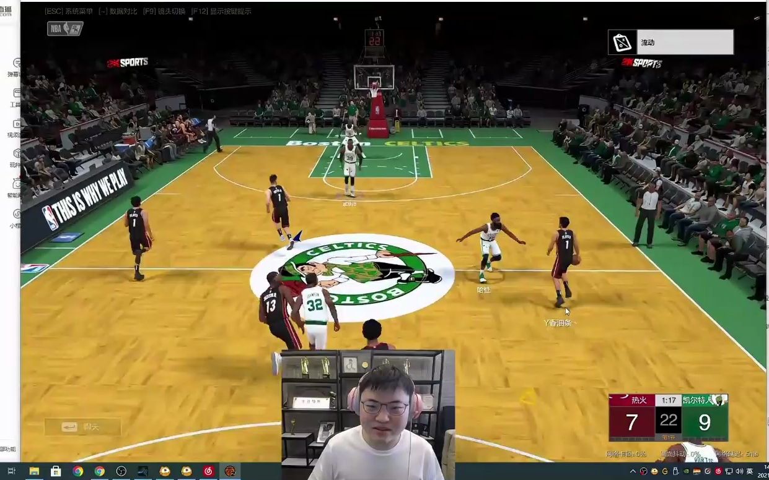Open the Logitech G tray icon

point(665,472)
